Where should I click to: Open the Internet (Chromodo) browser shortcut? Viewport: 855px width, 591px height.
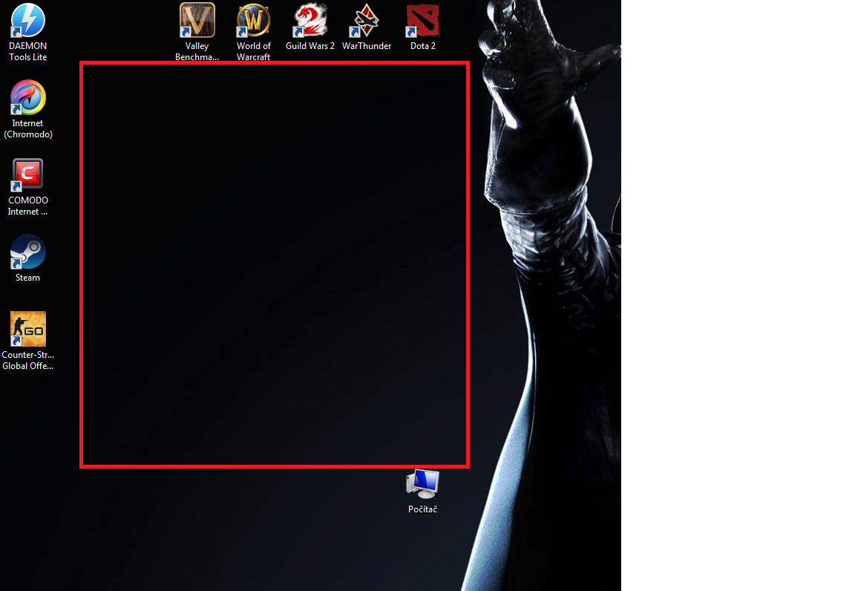point(27,98)
